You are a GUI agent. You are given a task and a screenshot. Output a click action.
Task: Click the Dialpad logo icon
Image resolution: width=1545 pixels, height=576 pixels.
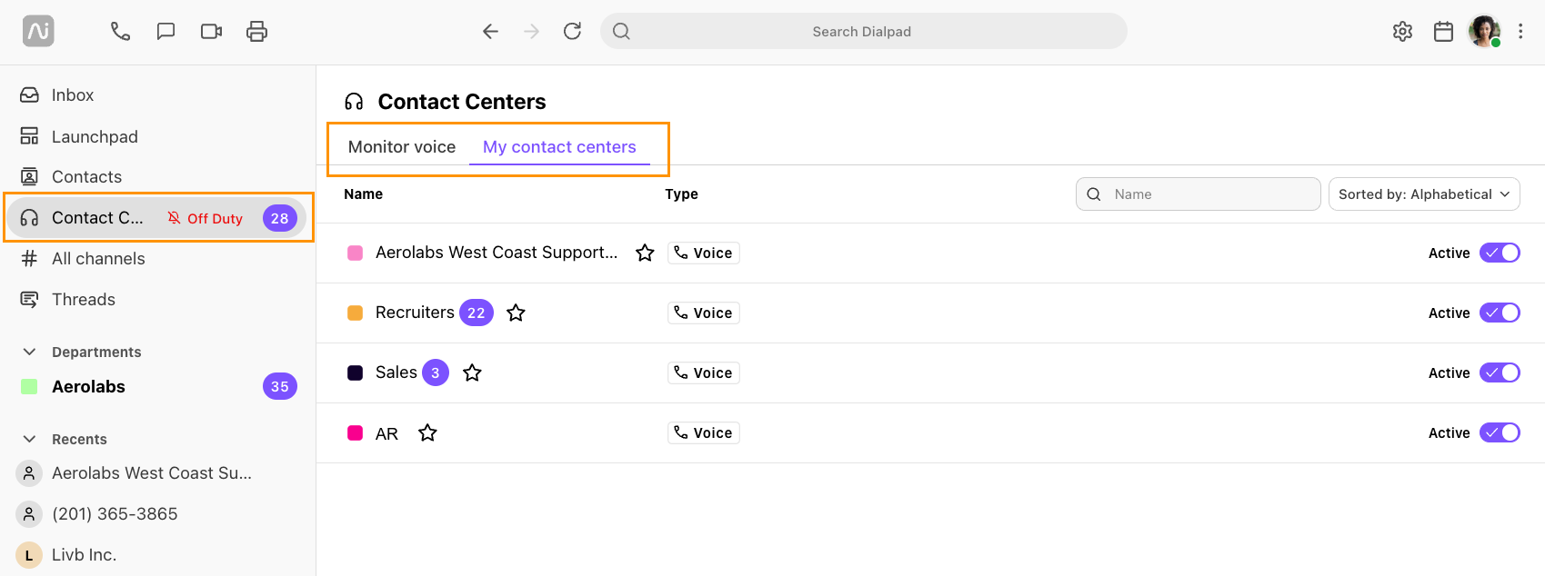pyautogui.click(x=38, y=32)
